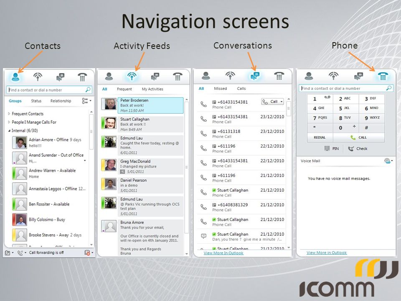Select My Activities tab
This screenshot has width=401, height=301.
click(152, 89)
